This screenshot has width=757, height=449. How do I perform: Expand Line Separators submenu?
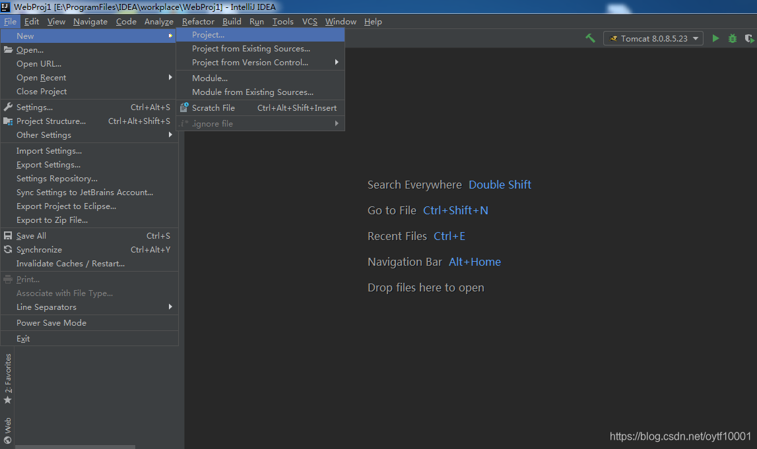pos(89,307)
